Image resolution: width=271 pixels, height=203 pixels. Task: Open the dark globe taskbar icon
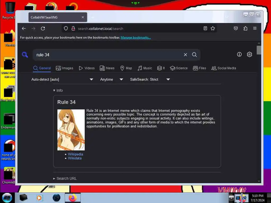tap(56, 198)
